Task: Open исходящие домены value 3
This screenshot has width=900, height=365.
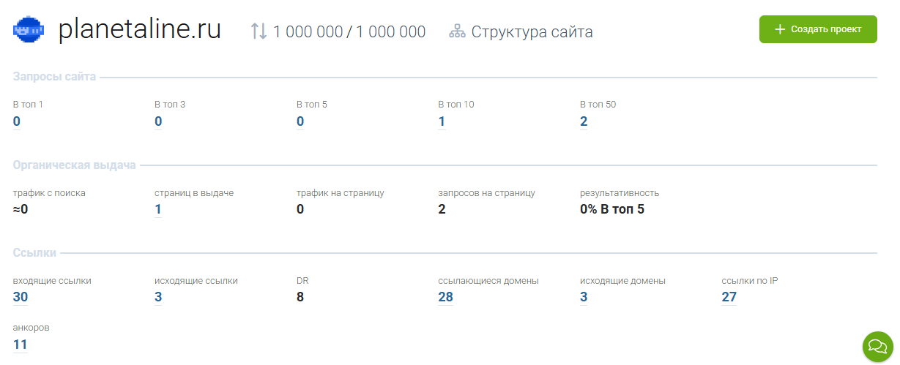Action: [x=584, y=297]
